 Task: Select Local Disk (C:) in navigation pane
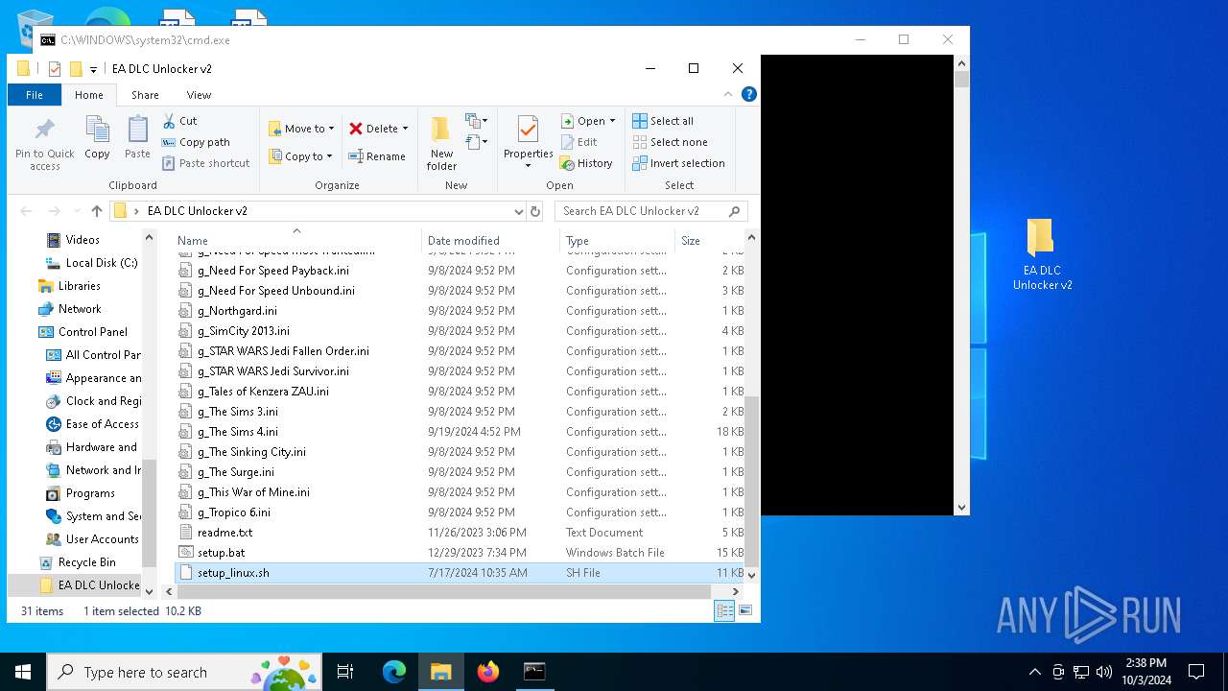click(101, 263)
